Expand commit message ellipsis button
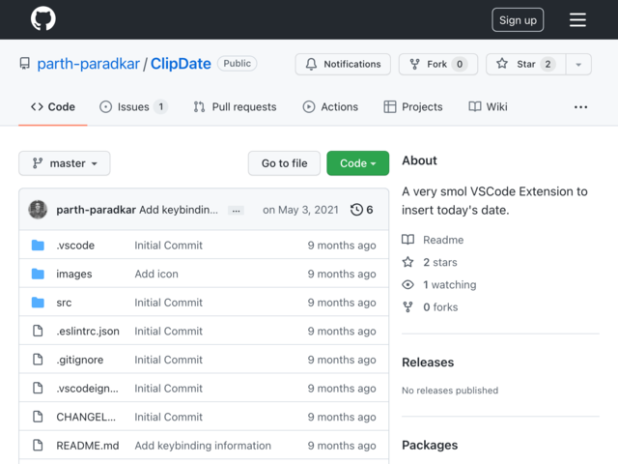 click(x=236, y=211)
